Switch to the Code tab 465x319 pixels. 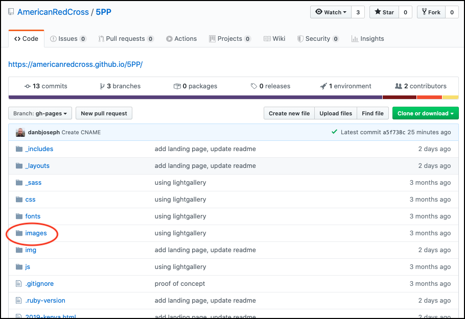click(x=27, y=38)
